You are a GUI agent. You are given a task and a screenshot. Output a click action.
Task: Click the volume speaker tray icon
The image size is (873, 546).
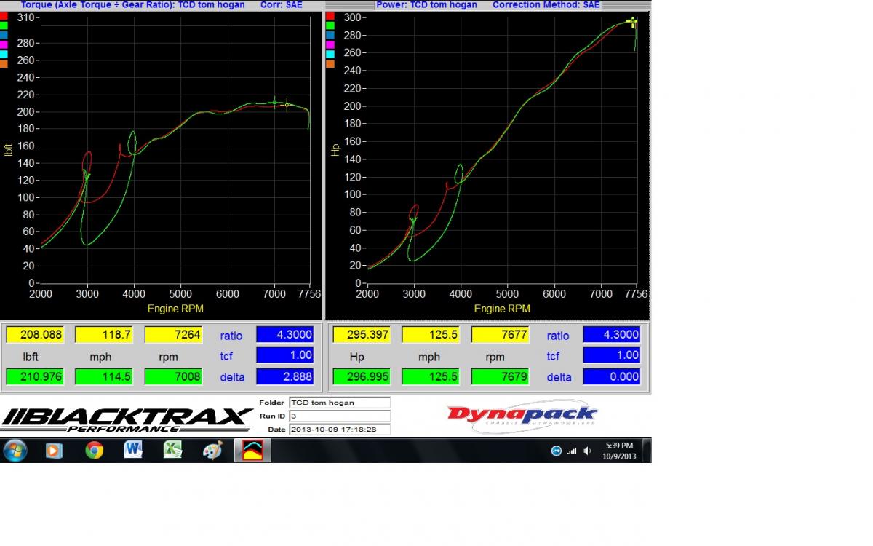tap(587, 451)
